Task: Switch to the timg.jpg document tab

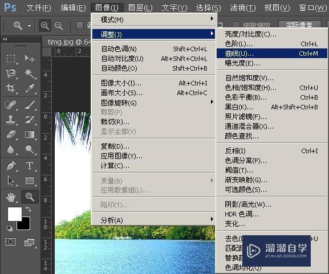Action: (x=67, y=42)
